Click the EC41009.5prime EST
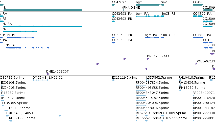Image resolution: width=215 pixels, height=122 pixels. click(163, 116)
